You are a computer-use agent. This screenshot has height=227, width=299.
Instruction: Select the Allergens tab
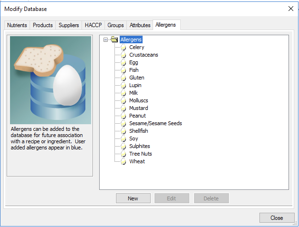point(165,25)
